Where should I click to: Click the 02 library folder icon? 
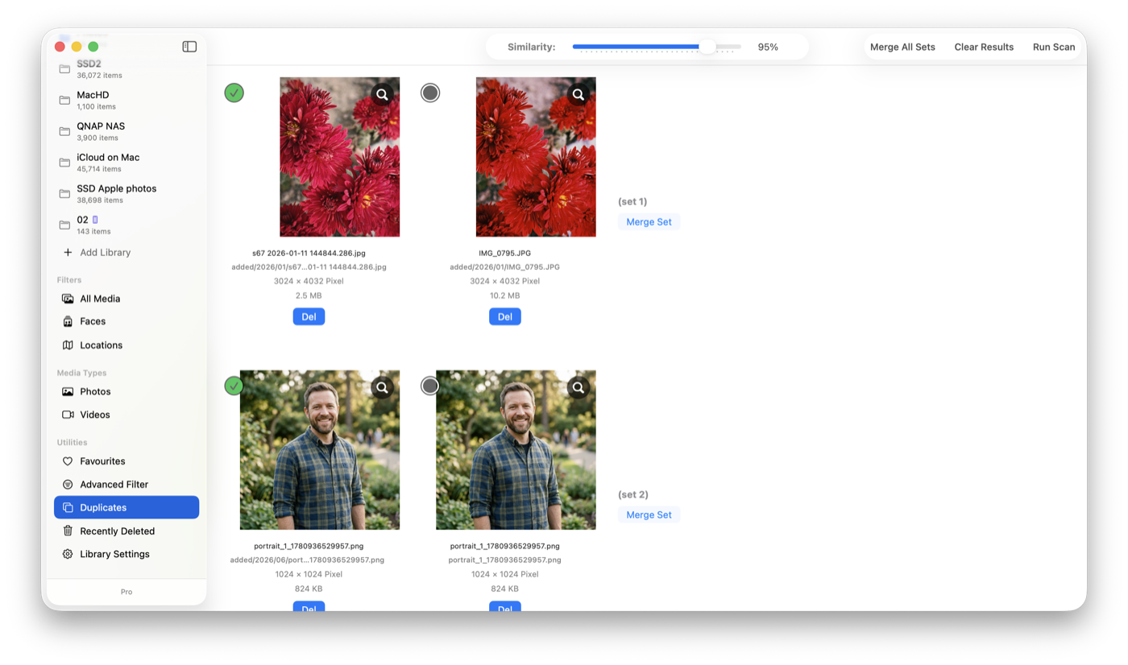coord(64,225)
